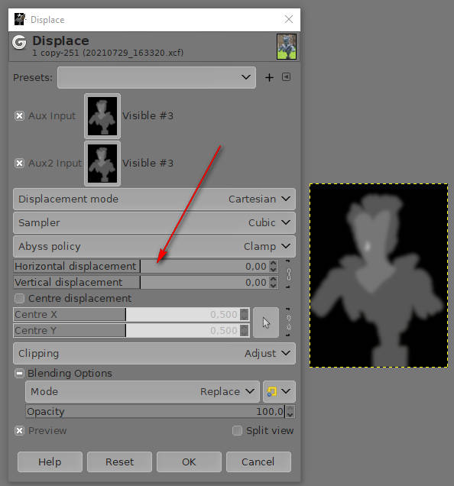Viewport: 454px width, 486px height.
Task: Open the presets management menu icon
Action: point(286,77)
